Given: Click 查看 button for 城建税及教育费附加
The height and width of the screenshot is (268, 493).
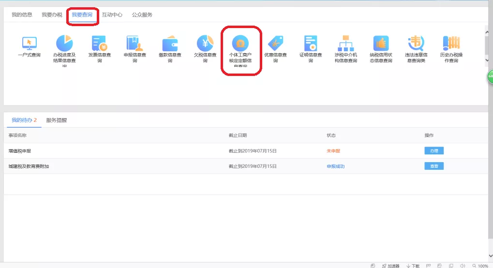Looking at the screenshot, I should click(x=434, y=166).
